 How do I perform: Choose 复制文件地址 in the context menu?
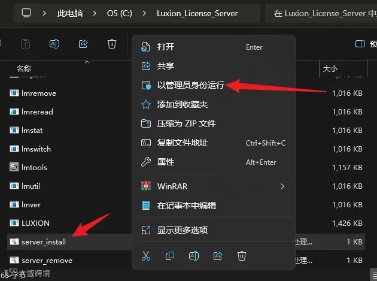(x=214, y=143)
